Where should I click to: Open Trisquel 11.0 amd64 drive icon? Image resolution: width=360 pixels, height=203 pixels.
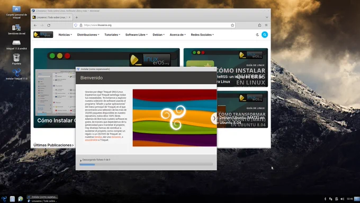pyautogui.click(x=16, y=45)
